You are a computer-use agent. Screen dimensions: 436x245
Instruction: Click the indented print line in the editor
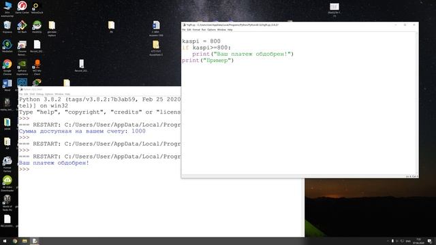243,54
